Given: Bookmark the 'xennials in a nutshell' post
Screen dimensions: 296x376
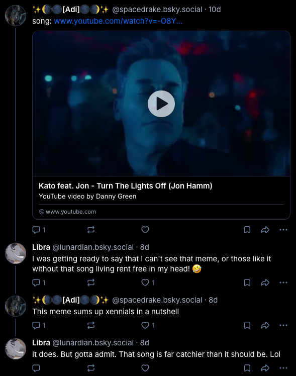Looking at the screenshot, I should pyautogui.click(x=247, y=325).
